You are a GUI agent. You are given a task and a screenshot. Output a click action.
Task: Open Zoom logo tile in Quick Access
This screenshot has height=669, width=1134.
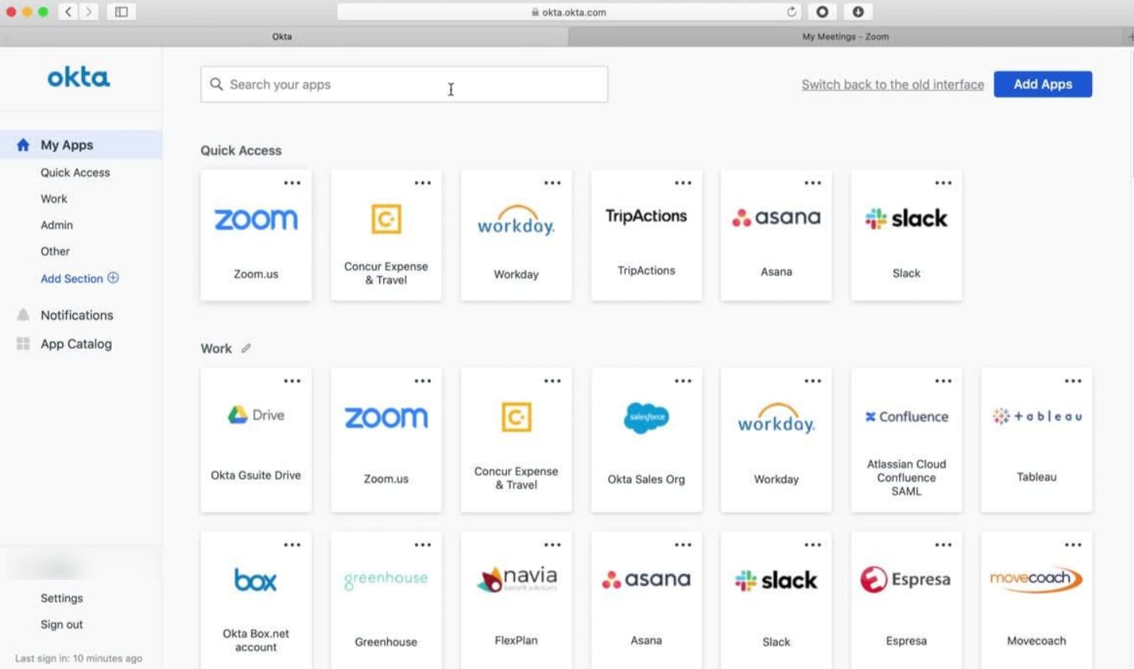256,219
